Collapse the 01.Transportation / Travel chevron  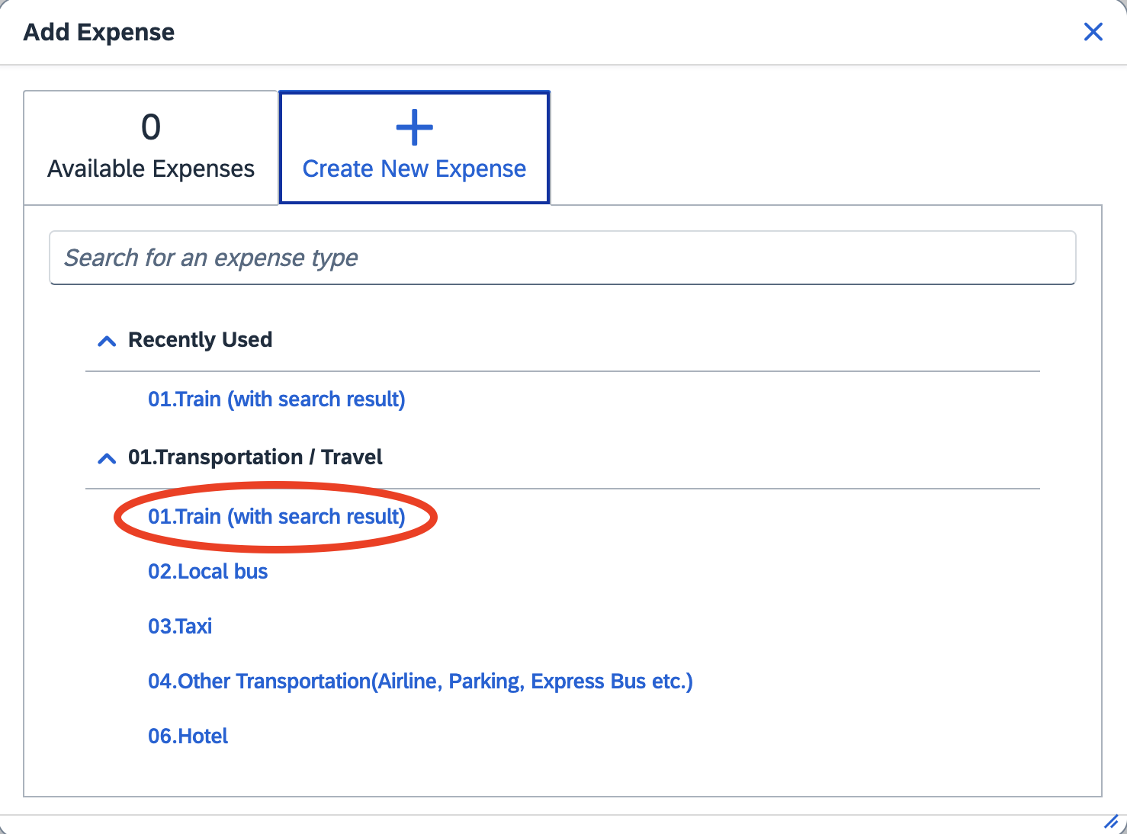point(107,458)
